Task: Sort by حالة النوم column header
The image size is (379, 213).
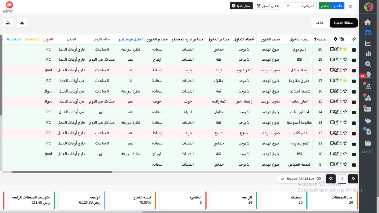Action: [102, 39]
